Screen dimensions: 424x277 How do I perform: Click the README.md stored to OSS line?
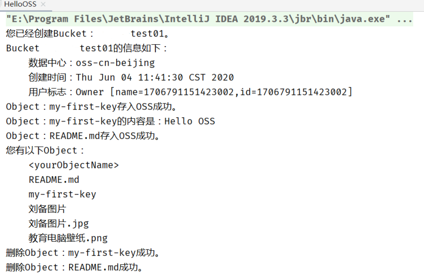tap(83, 136)
